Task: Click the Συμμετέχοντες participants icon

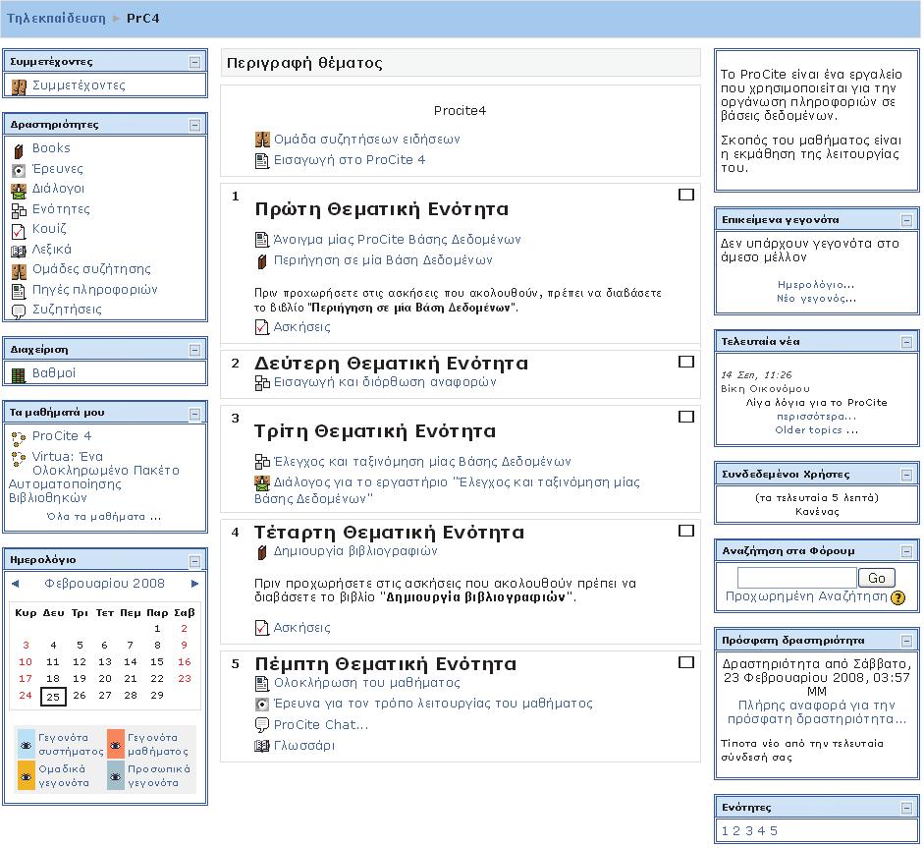Action: (19, 87)
